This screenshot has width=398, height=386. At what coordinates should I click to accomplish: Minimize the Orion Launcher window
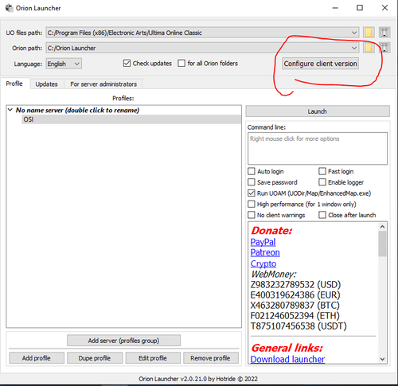(x=335, y=8)
